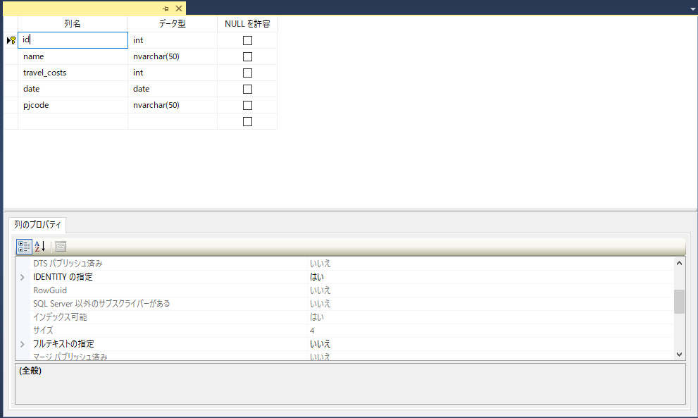Click the はい value of IDENTITY の指定
Image resolution: width=698 pixels, height=418 pixels.
[317, 277]
